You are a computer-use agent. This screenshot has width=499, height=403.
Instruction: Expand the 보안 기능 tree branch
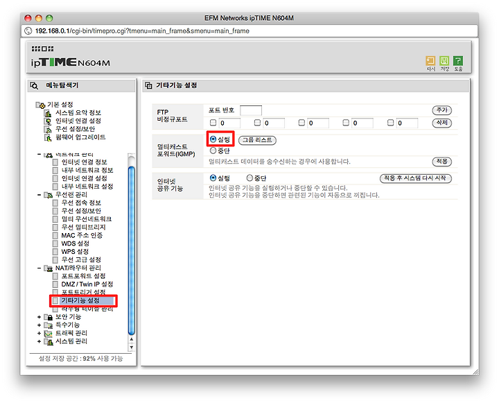coord(39,317)
